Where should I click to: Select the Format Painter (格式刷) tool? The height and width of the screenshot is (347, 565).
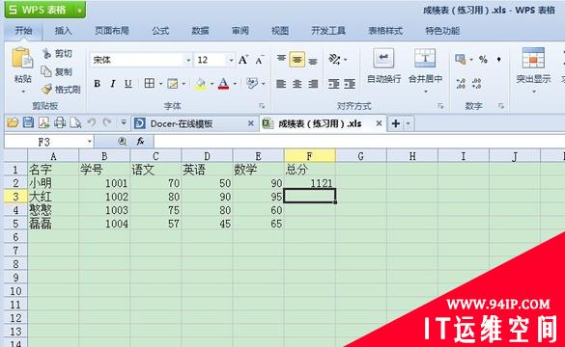[x=61, y=90]
